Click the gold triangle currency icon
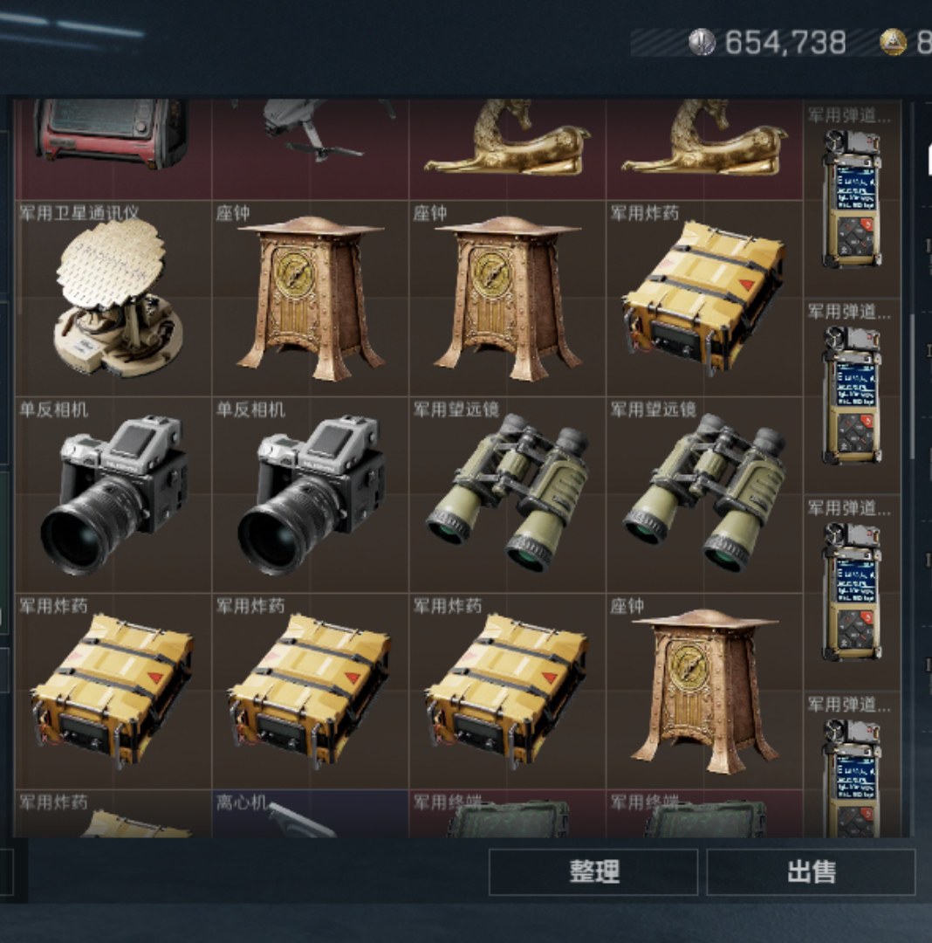 click(893, 42)
